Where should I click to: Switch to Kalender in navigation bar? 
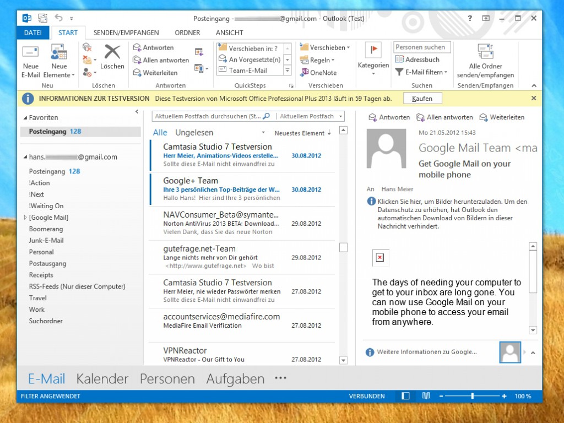102,379
